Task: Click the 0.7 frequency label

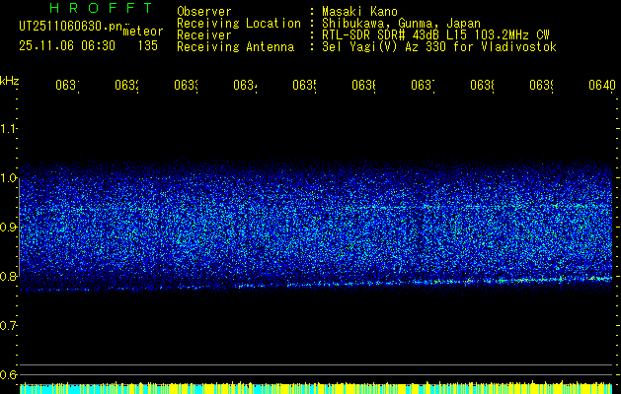Action: click(x=8, y=326)
